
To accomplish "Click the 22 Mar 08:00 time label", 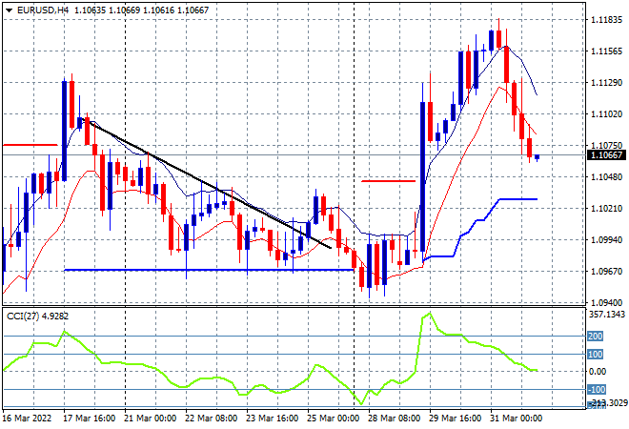I will (x=211, y=419).
